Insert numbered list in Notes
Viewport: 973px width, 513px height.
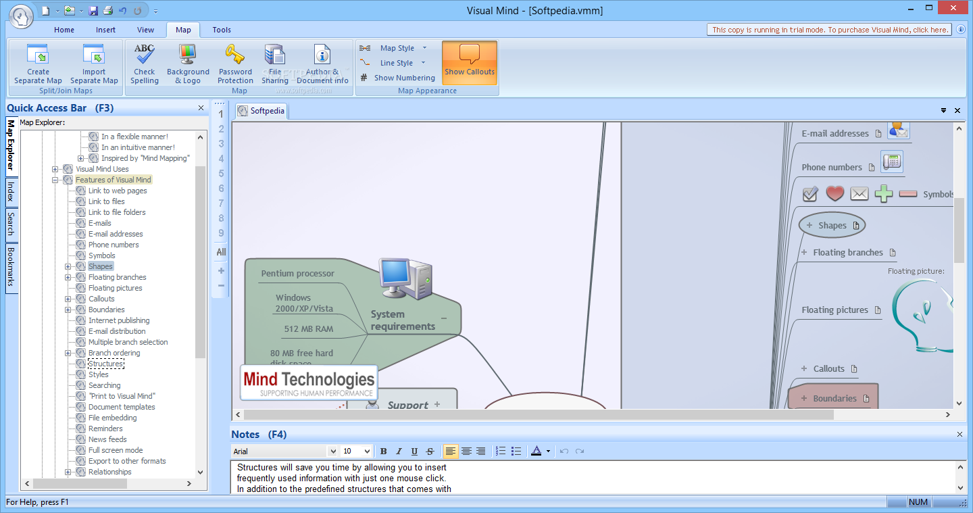pyautogui.click(x=501, y=451)
